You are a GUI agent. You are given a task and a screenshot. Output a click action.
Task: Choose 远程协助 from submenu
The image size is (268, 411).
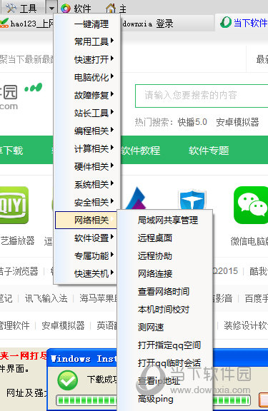click(165, 256)
